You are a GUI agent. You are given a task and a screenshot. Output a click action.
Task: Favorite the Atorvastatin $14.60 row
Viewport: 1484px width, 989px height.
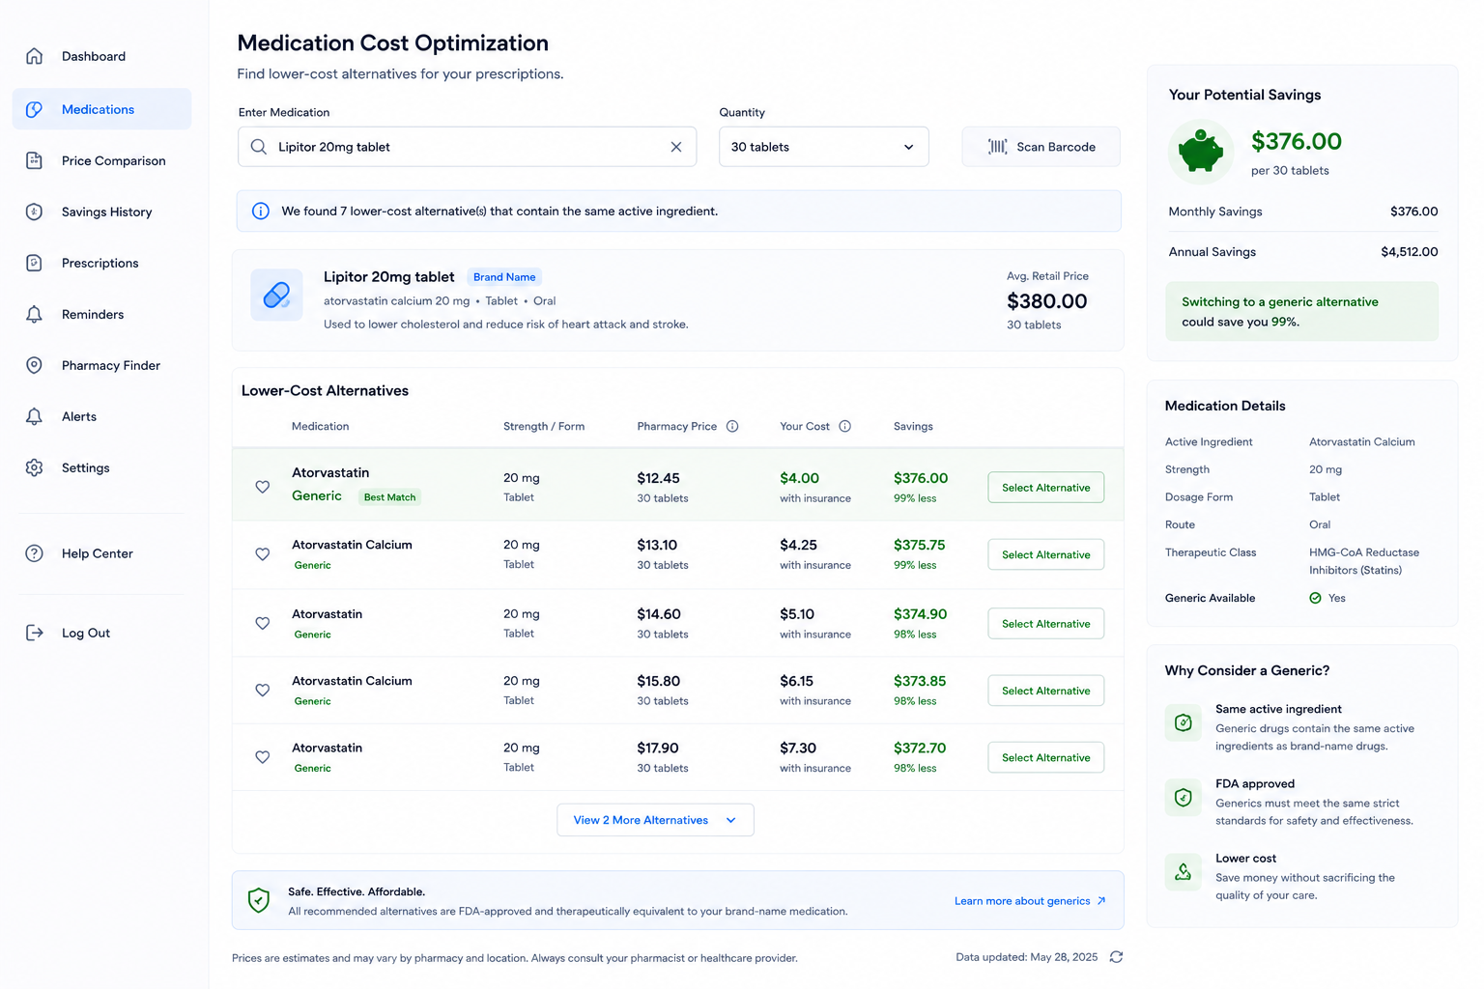pyautogui.click(x=263, y=623)
